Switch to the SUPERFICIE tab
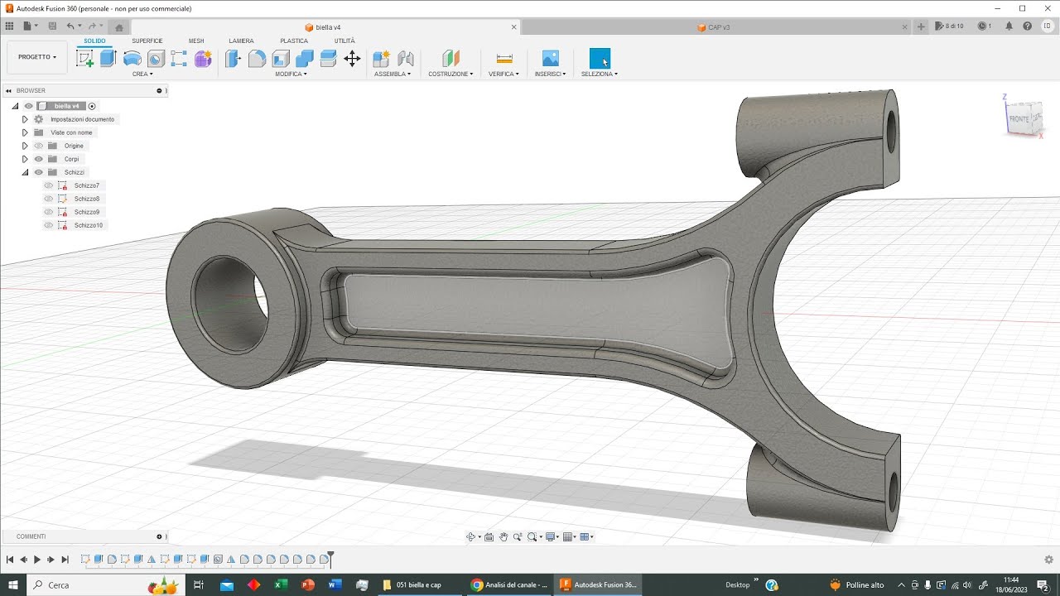The width and height of the screenshot is (1060, 596). coord(147,41)
